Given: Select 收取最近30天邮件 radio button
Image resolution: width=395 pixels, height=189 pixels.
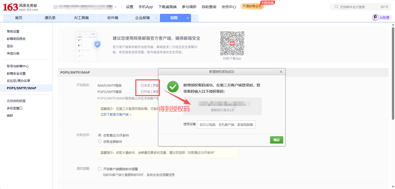Looking at the screenshot, I should coord(100,135).
